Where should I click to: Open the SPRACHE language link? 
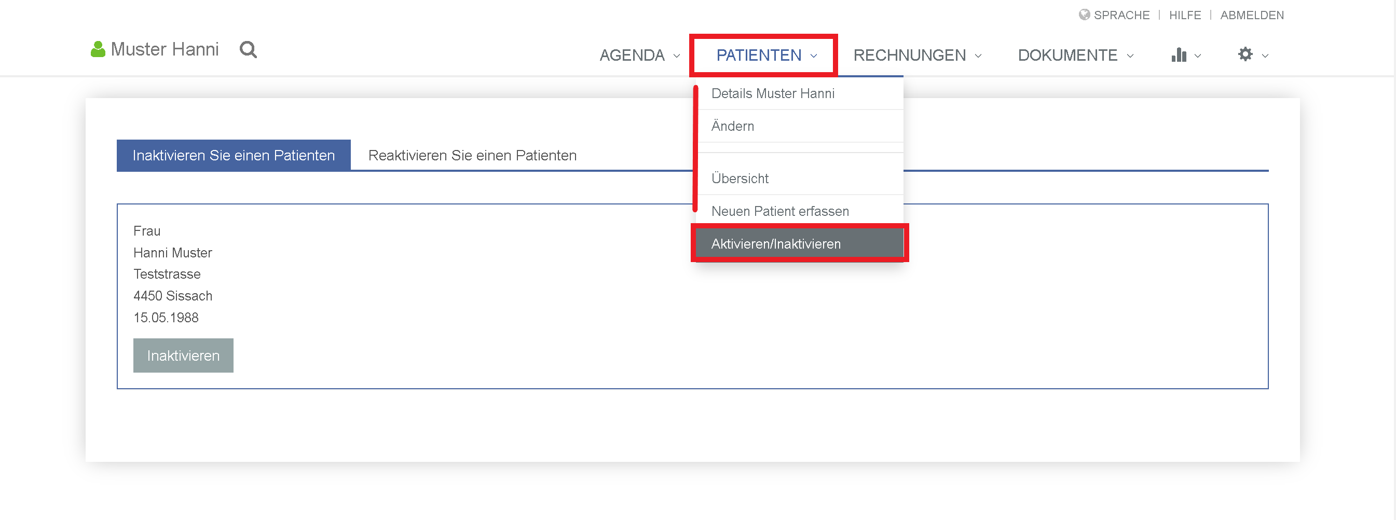pos(1121,15)
